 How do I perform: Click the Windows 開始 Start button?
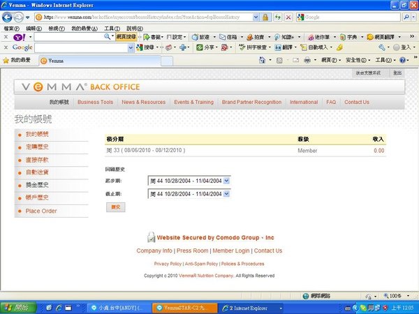pyautogui.click(x=18, y=308)
